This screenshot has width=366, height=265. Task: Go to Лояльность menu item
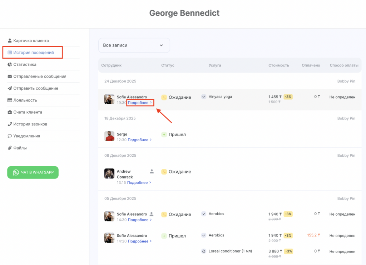[25, 100]
